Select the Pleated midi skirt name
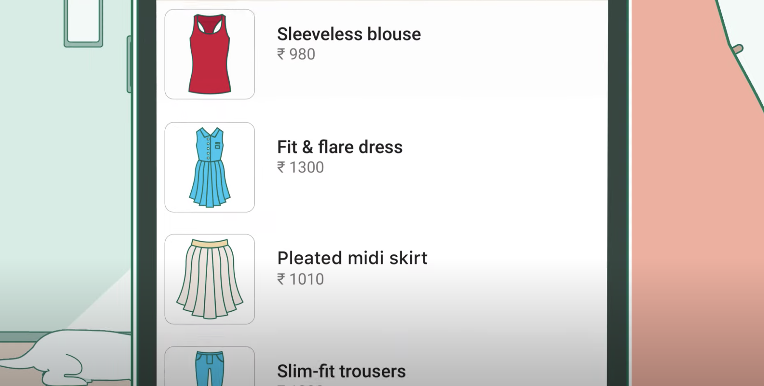The image size is (764, 386). click(x=352, y=258)
